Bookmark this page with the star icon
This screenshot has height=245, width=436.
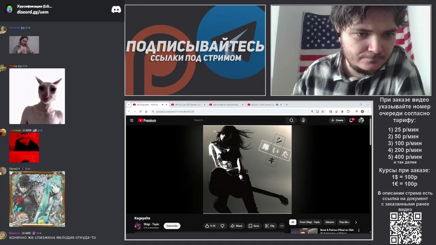pyautogui.click(x=323, y=111)
